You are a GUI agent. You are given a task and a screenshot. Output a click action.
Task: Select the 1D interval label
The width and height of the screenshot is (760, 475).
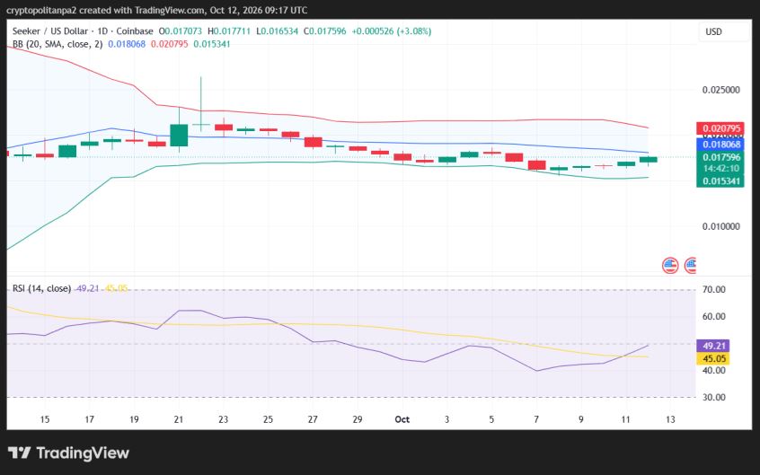pos(102,31)
